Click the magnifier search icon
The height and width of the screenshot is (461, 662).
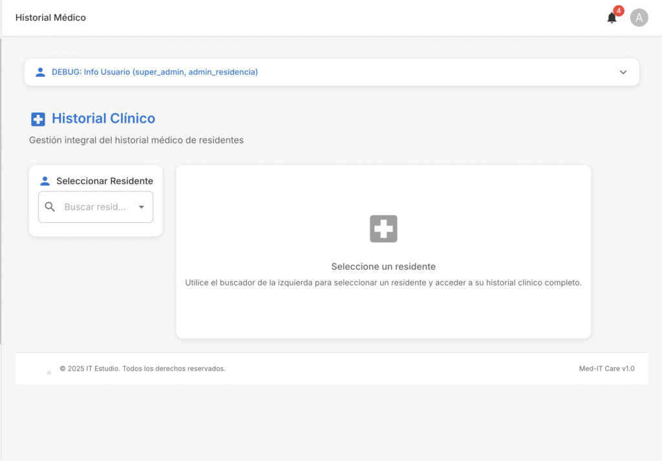pyautogui.click(x=50, y=207)
